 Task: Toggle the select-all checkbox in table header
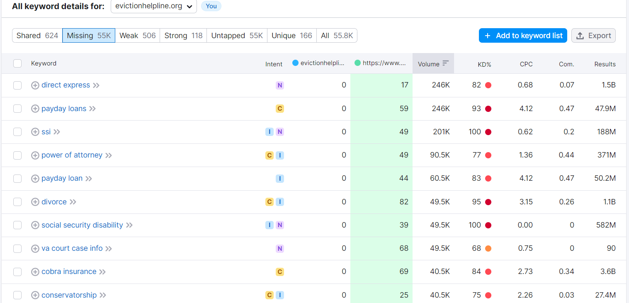pos(17,63)
